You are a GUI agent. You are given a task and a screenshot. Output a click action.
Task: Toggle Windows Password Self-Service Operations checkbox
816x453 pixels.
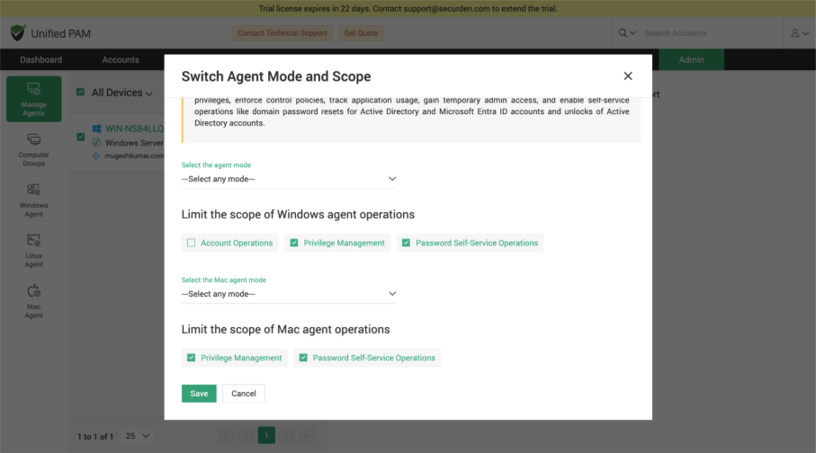coord(406,243)
